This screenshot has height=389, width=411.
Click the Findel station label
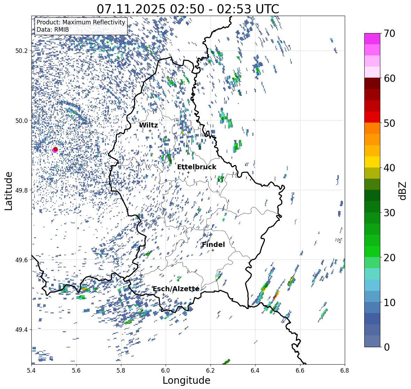(x=213, y=244)
